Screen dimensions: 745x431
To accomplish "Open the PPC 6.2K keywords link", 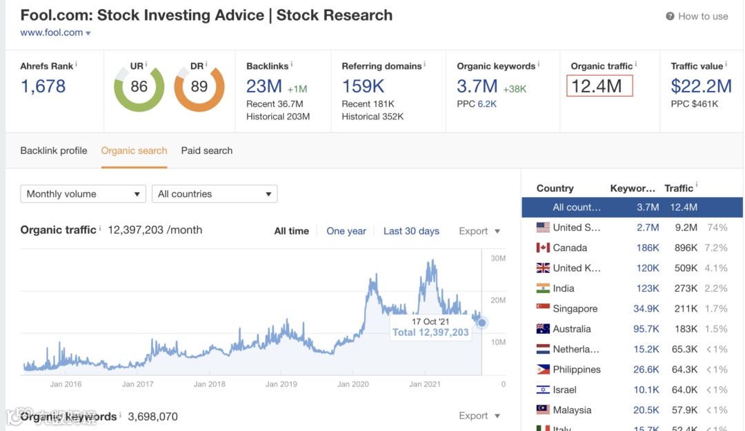I will click(487, 104).
